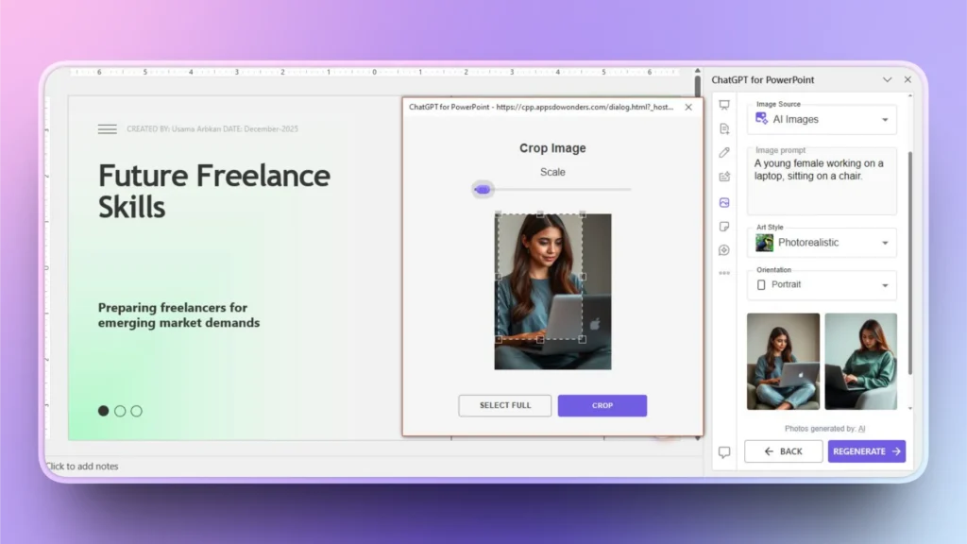Open the Orientation dropdown
Image resolution: width=967 pixels, height=544 pixels.
[x=821, y=284]
